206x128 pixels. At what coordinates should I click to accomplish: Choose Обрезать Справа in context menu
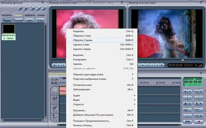[x=102, y=40]
